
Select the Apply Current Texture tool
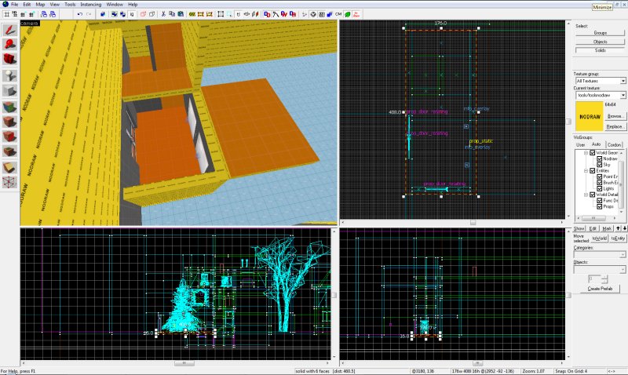click(x=9, y=121)
